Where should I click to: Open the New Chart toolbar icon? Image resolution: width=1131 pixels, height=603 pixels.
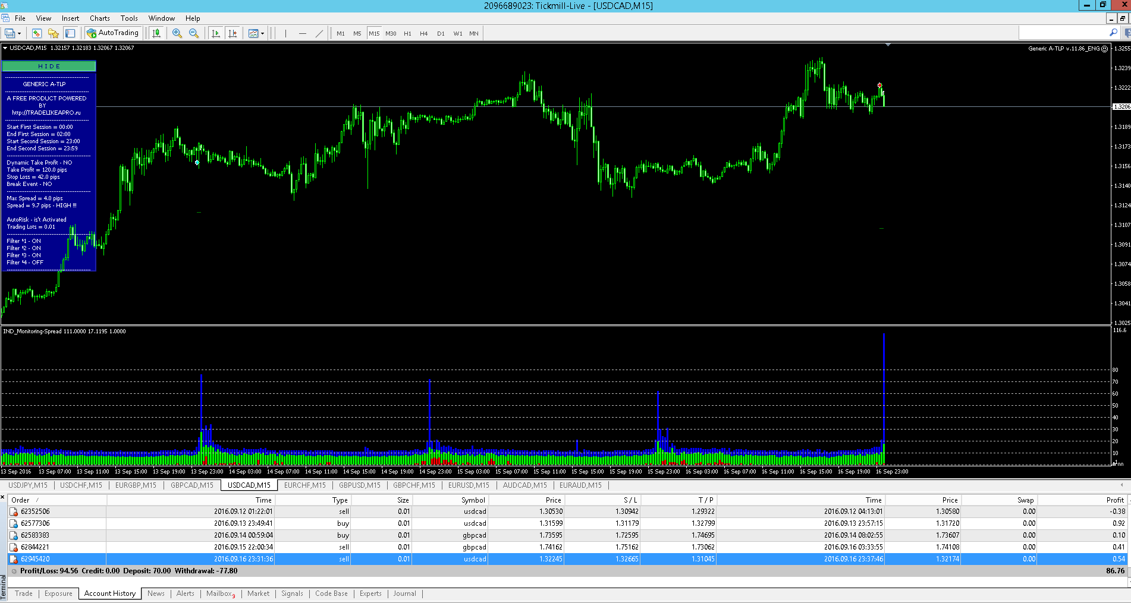(x=9, y=33)
